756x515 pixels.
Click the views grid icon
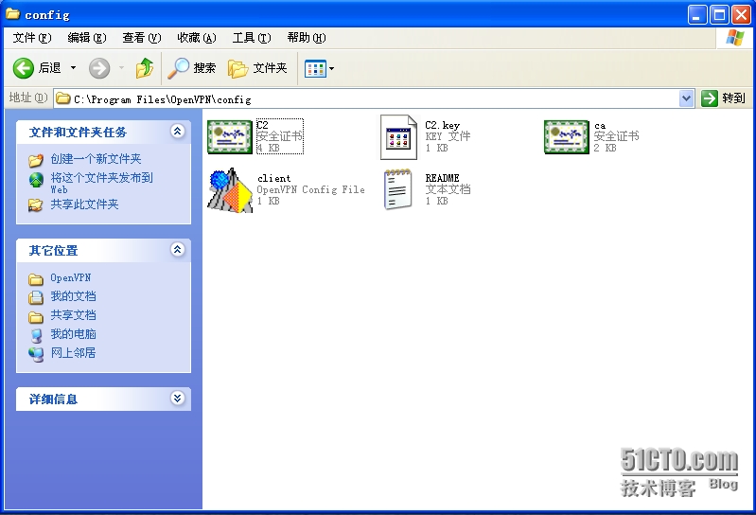click(x=315, y=69)
